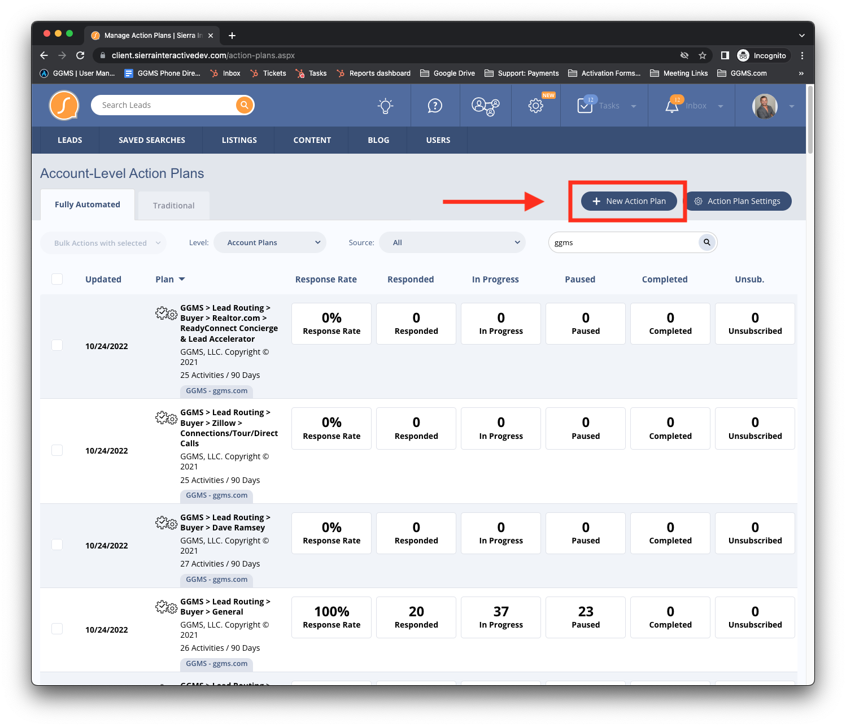This screenshot has height=727, width=846.
Task: Click the Incognito profile indicator
Action: pyautogui.click(x=762, y=55)
